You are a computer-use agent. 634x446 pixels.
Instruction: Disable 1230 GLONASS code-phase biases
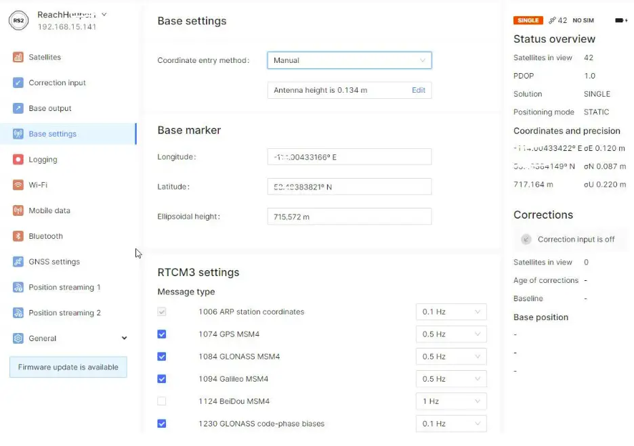pos(162,424)
